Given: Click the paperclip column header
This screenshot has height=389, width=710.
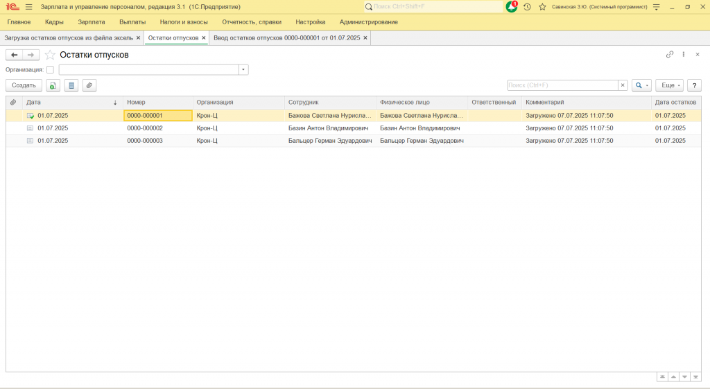Looking at the screenshot, I should [14, 103].
